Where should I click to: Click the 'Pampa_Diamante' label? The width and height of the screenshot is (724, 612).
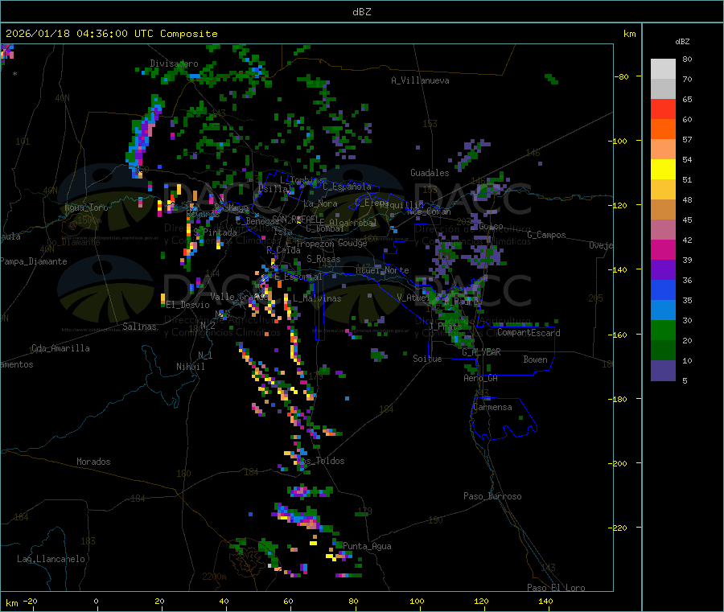tap(34, 261)
